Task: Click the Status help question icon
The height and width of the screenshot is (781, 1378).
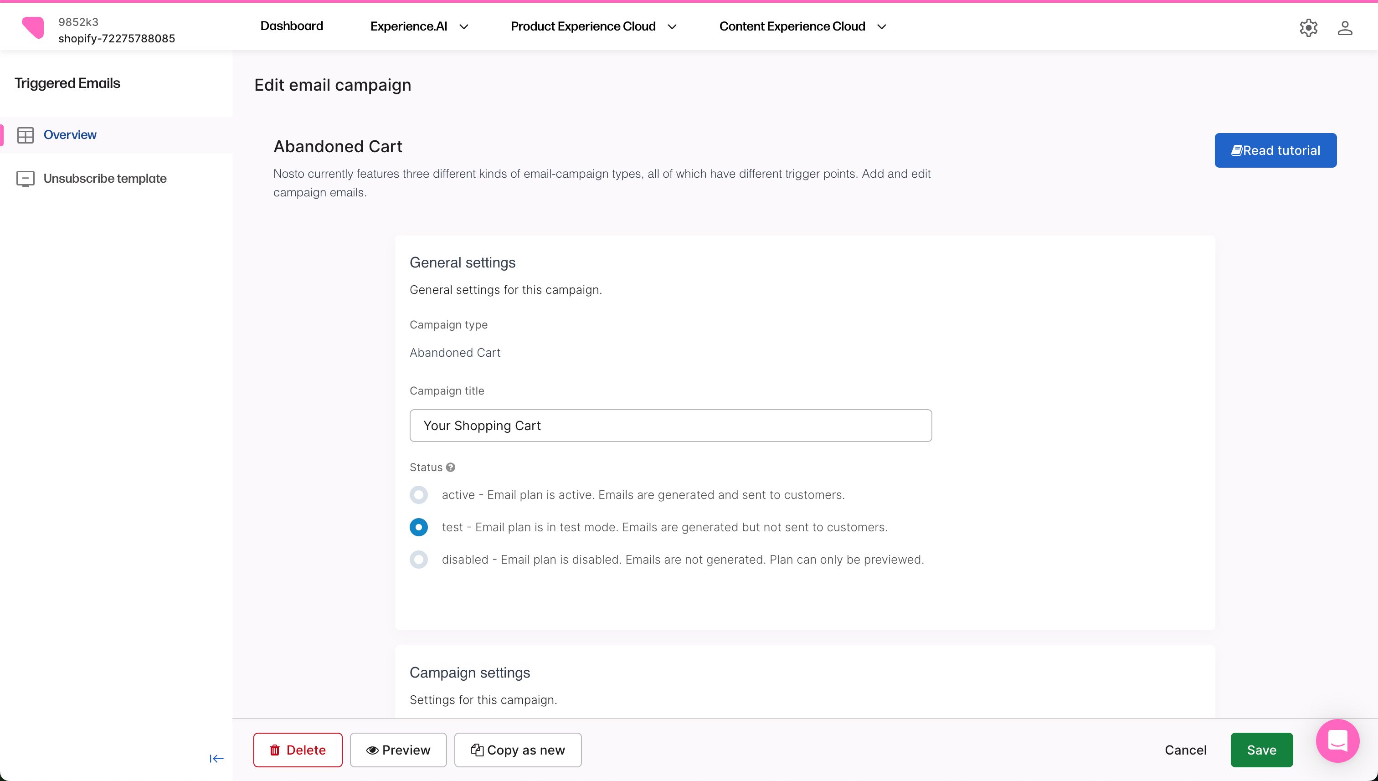Action: [x=451, y=467]
